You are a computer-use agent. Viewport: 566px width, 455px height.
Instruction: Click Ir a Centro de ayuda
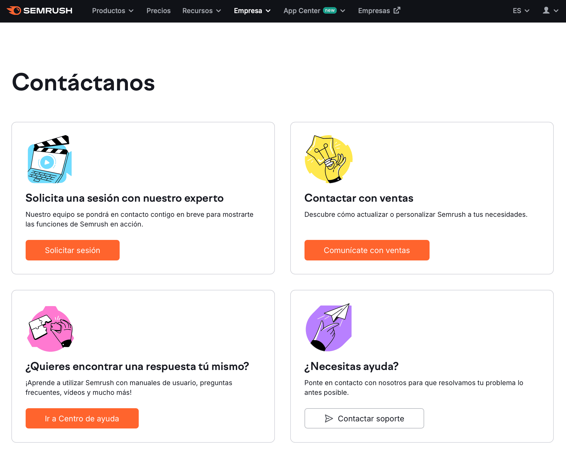[82, 418]
